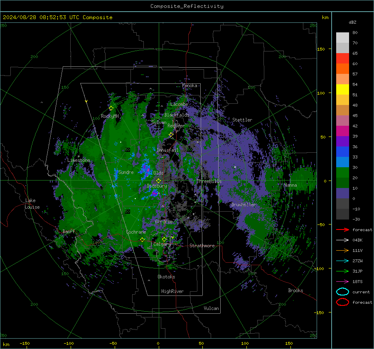Click the Lacombe label
This screenshot has height=349, width=374.
[179, 104]
